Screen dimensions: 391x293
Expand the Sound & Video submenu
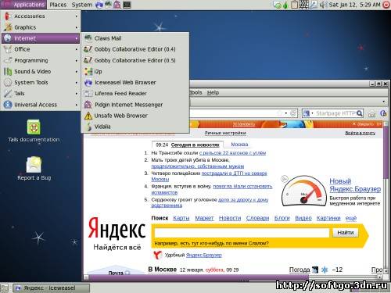coord(41,71)
